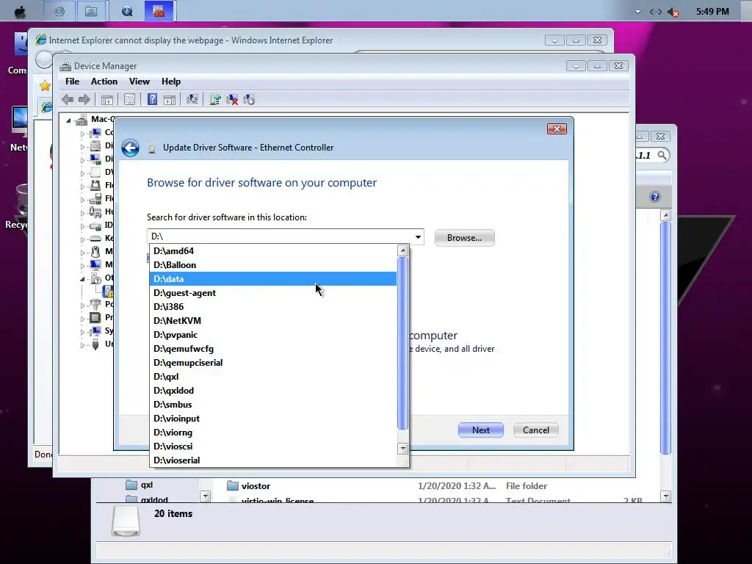Collapse the Other devices node

point(82,278)
